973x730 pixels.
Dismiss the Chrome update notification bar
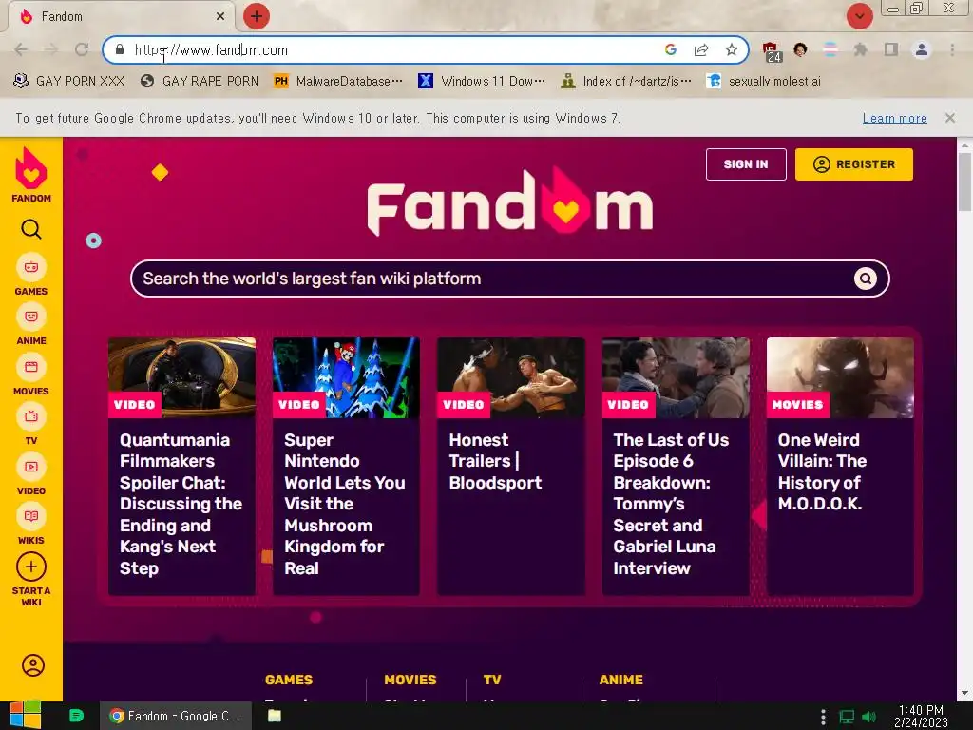949,117
